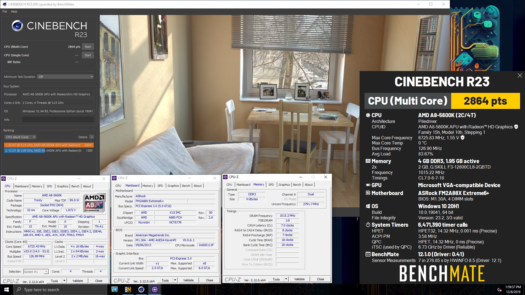Switch to Graphics tab in CPU-Z Mainboard window
Image resolution: width=525 pixels, height=295 pixels.
[x=173, y=186]
